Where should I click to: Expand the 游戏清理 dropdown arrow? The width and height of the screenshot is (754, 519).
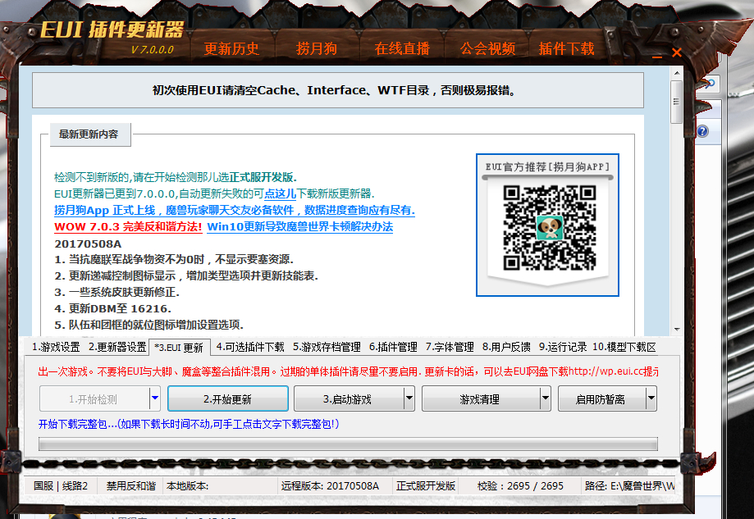546,398
